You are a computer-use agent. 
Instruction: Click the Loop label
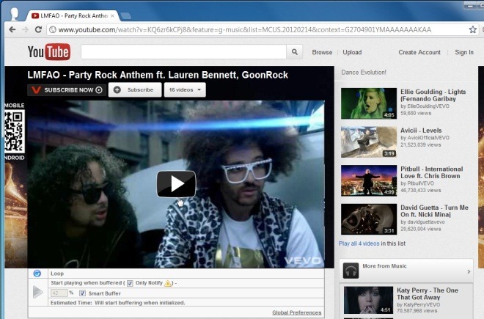pos(57,274)
